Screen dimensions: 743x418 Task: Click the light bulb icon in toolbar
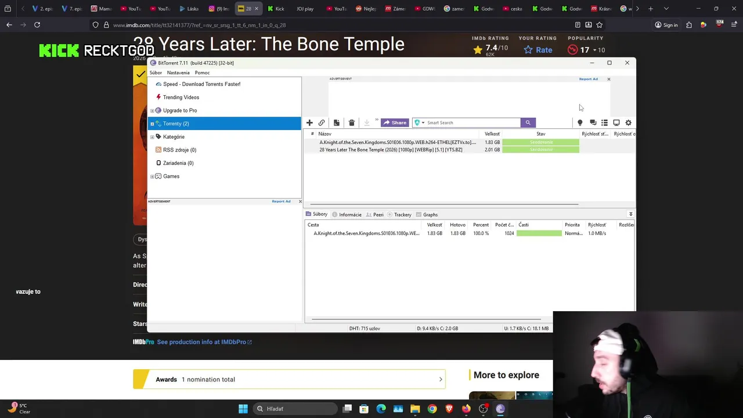tap(579, 122)
